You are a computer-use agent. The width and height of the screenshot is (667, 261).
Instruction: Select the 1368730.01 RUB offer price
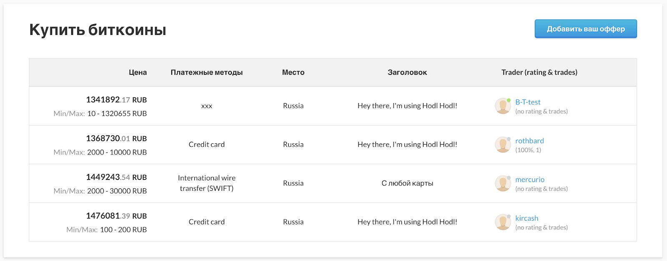116,138
